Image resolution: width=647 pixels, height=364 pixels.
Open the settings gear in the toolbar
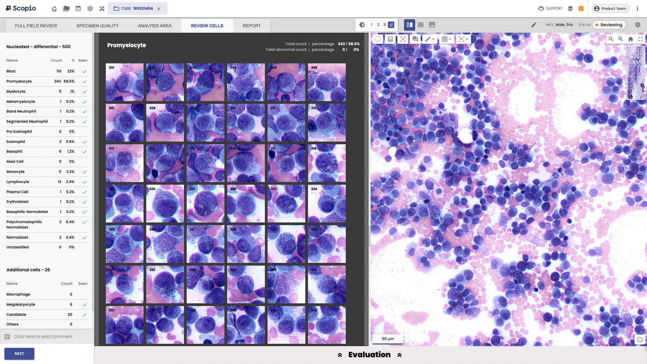click(x=638, y=25)
